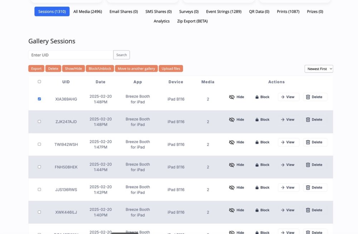This screenshot has width=358, height=234.
Task: Open the Event Strings tab
Action: click(224, 11)
